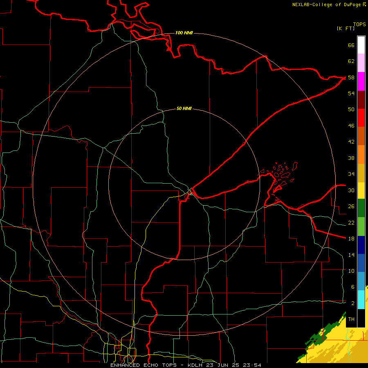Click the TH legend label
Viewport: 368px width, 368px height.
(351, 319)
